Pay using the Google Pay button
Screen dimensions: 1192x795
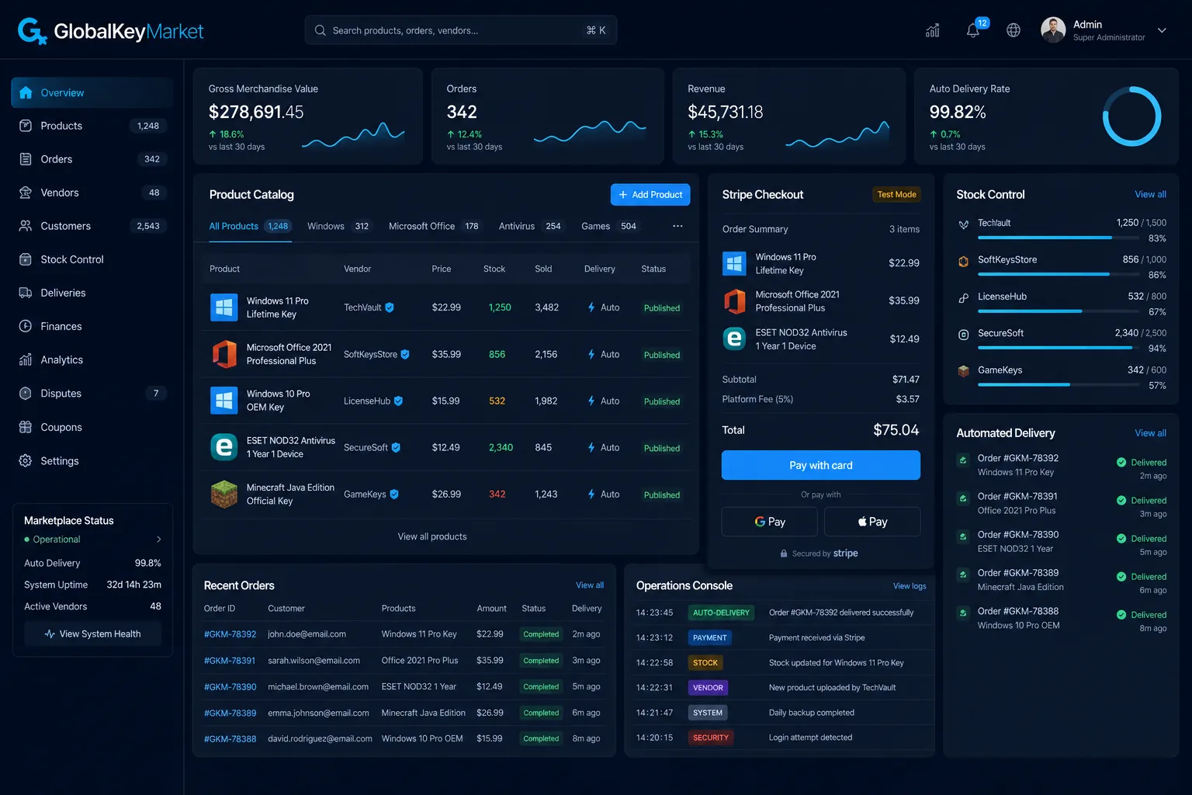coord(770,522)
